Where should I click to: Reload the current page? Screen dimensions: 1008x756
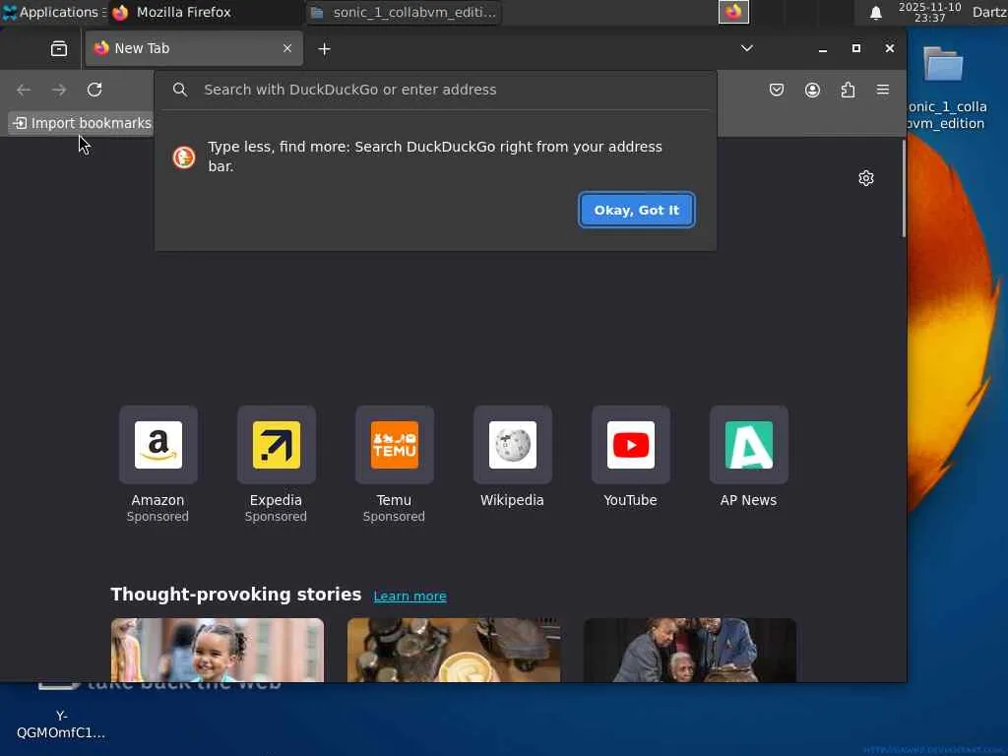point(94,90)
